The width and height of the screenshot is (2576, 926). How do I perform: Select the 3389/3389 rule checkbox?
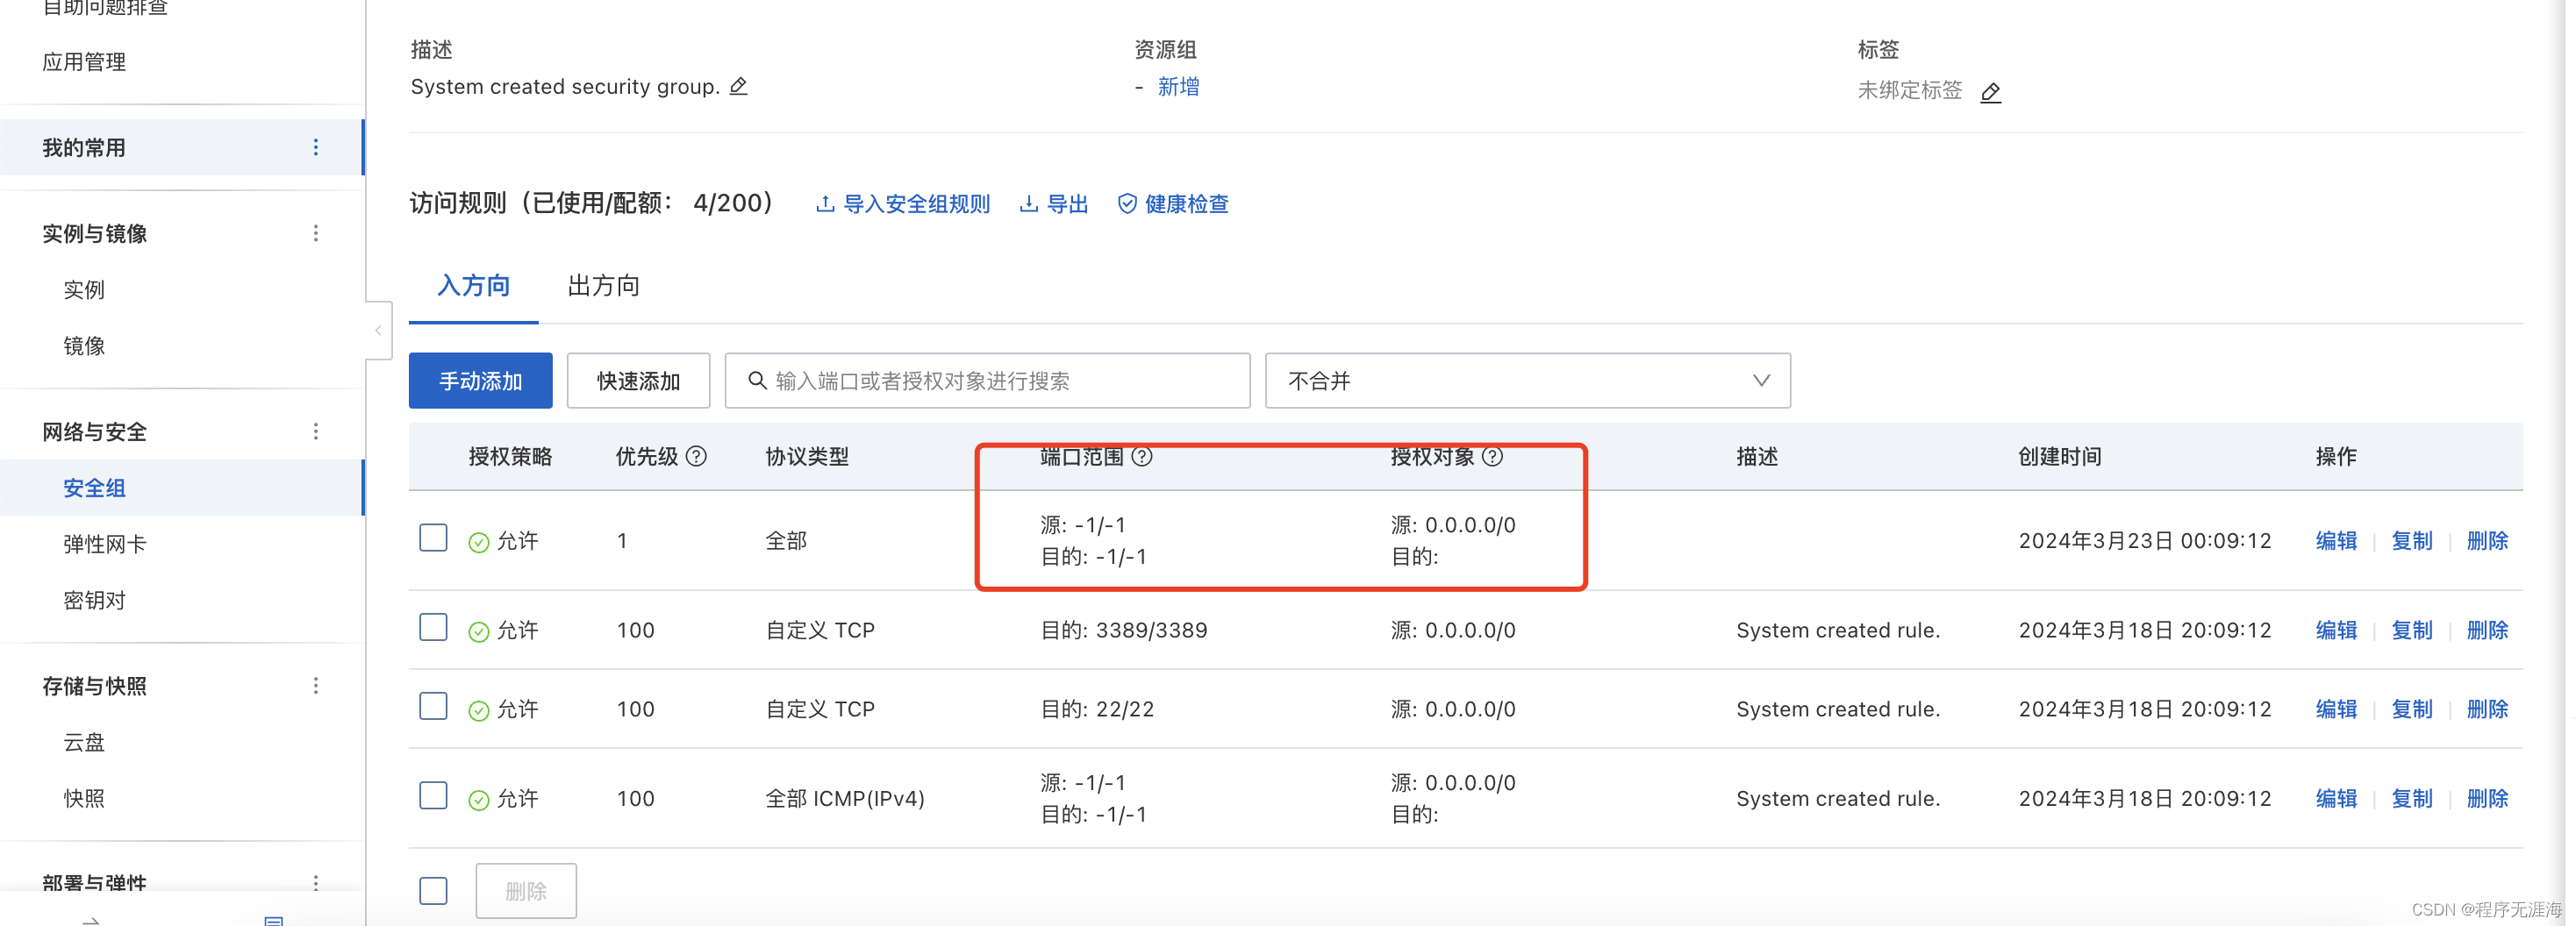(x=433, y=627)
